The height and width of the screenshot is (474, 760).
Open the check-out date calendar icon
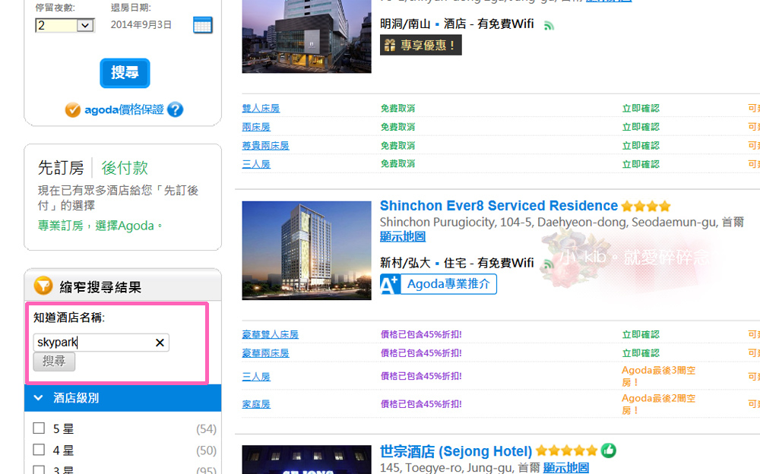pyautogui.click(x=203, y=25)
